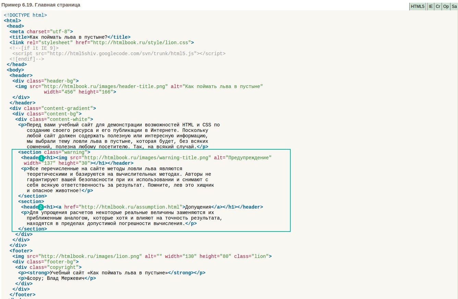Click the images/lion.png URL
The width and height of the screenshot is (458, 299).
90,256
